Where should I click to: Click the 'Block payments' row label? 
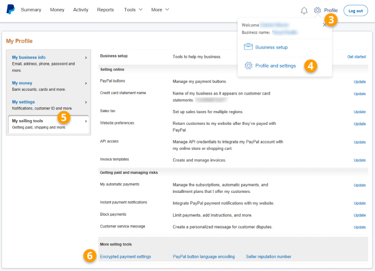coord(113,214)
